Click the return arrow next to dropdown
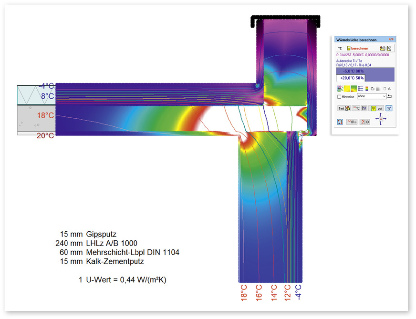The width and height of the screenshot is (416, 319). [389, 96]
